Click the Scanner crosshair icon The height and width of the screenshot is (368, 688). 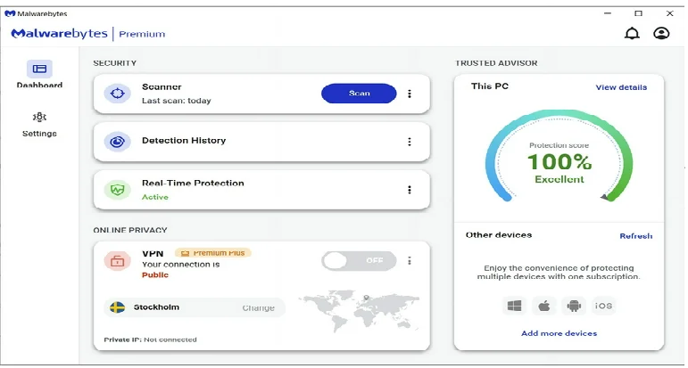(x=117, y=94)
